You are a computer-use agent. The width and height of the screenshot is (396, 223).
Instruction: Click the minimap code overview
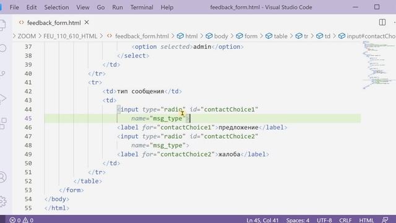(378, 64)
